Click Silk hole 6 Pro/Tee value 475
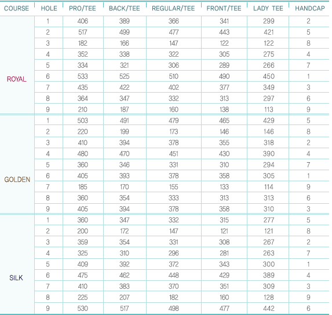 click(83, 275)
